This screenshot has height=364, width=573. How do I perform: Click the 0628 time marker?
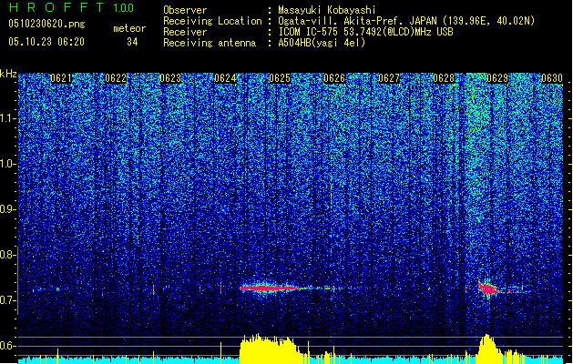tap(444, 78)
